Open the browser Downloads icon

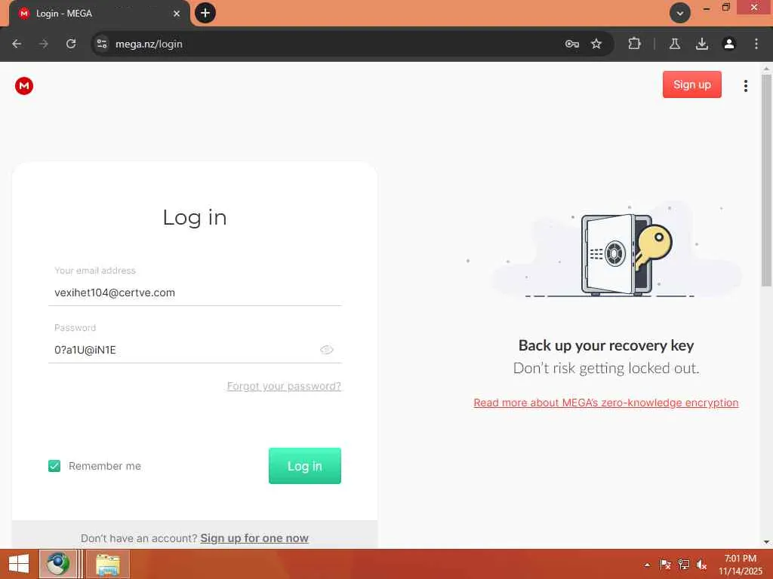[x=701, y=44]
